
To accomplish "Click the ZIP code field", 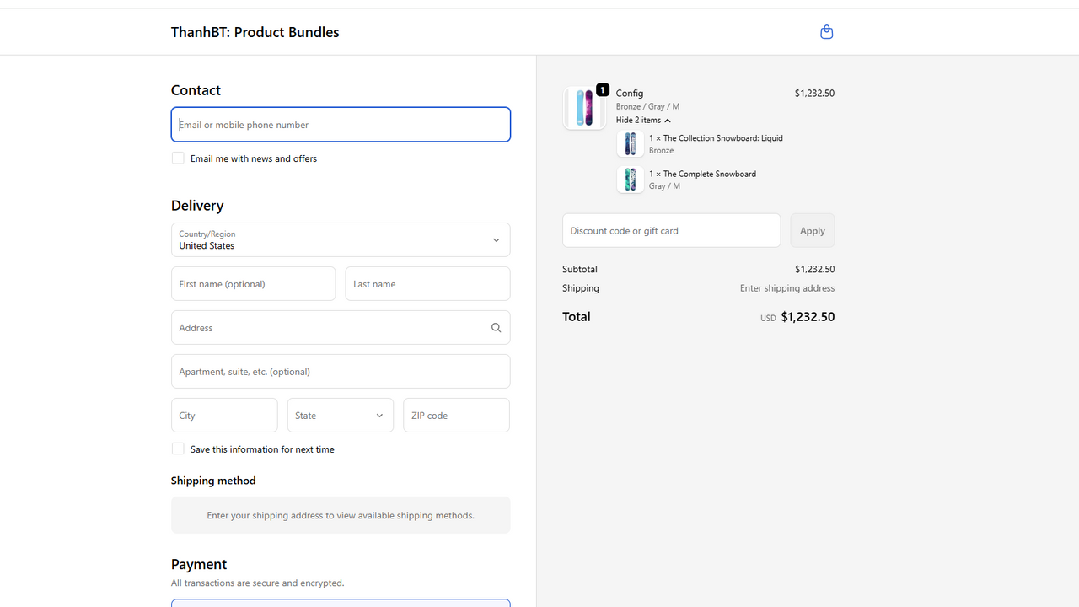I will [456, 416].
